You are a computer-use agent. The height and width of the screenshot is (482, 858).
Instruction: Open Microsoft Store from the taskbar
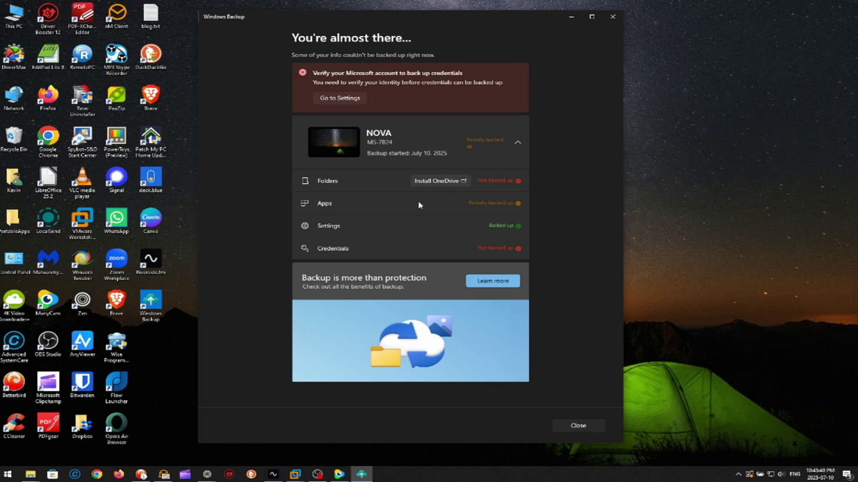click(52, 474)
